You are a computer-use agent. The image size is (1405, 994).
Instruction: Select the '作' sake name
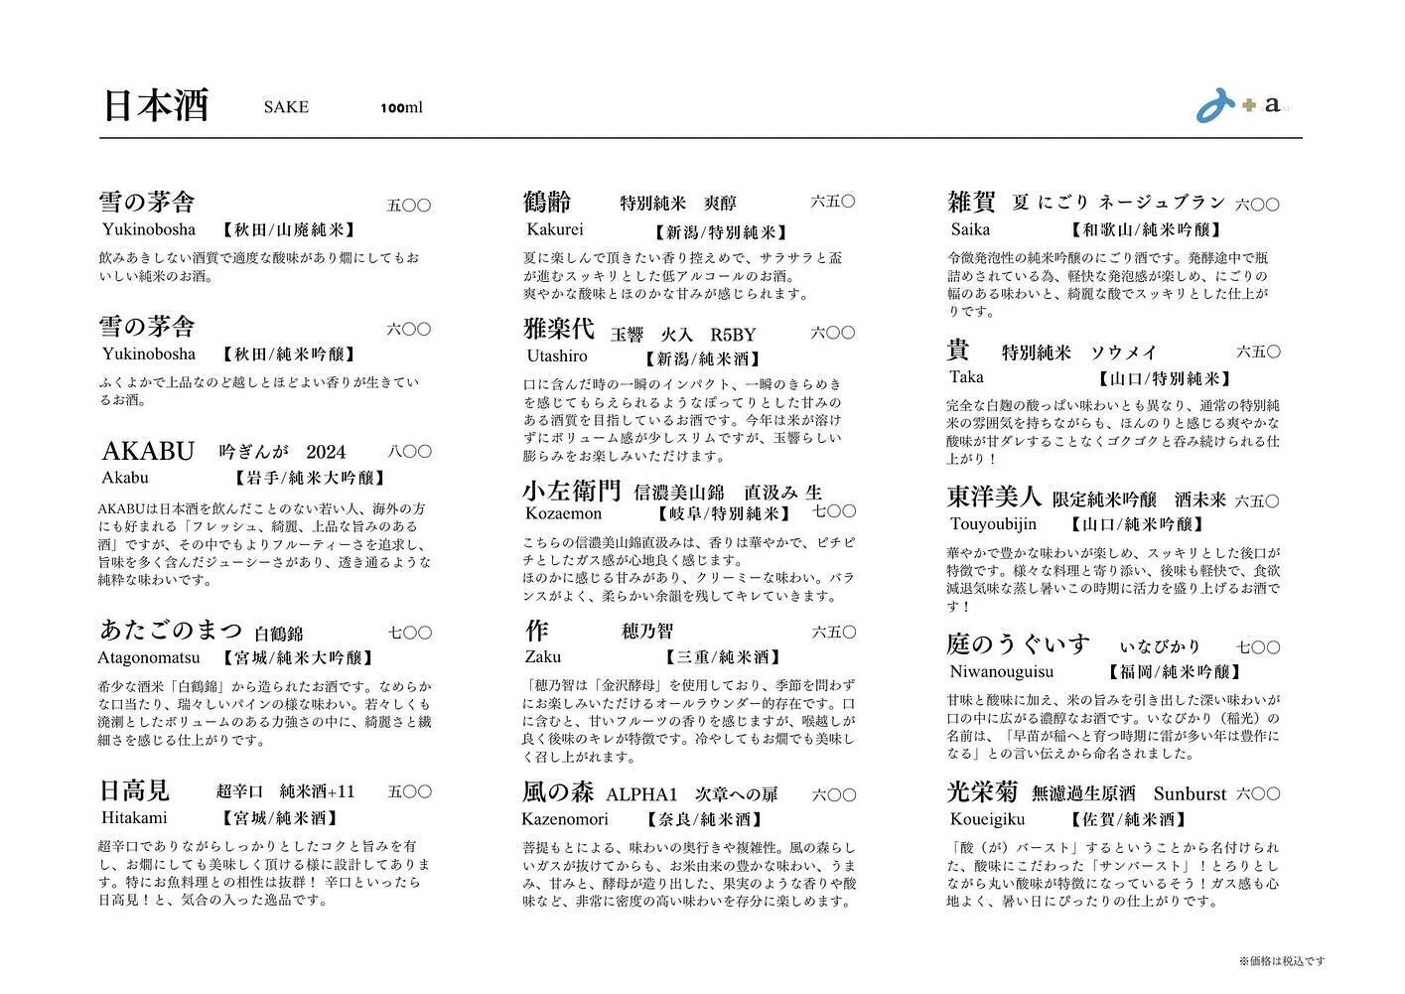[x=535, y=632]
